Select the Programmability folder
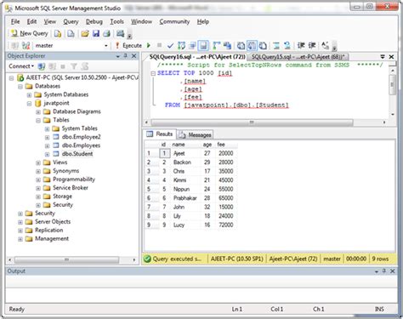 [x=74, y=179]
